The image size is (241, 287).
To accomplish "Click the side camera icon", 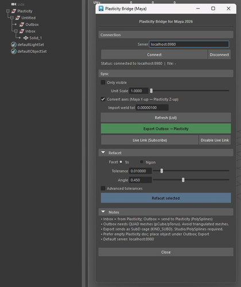I will tap(14, 4).
